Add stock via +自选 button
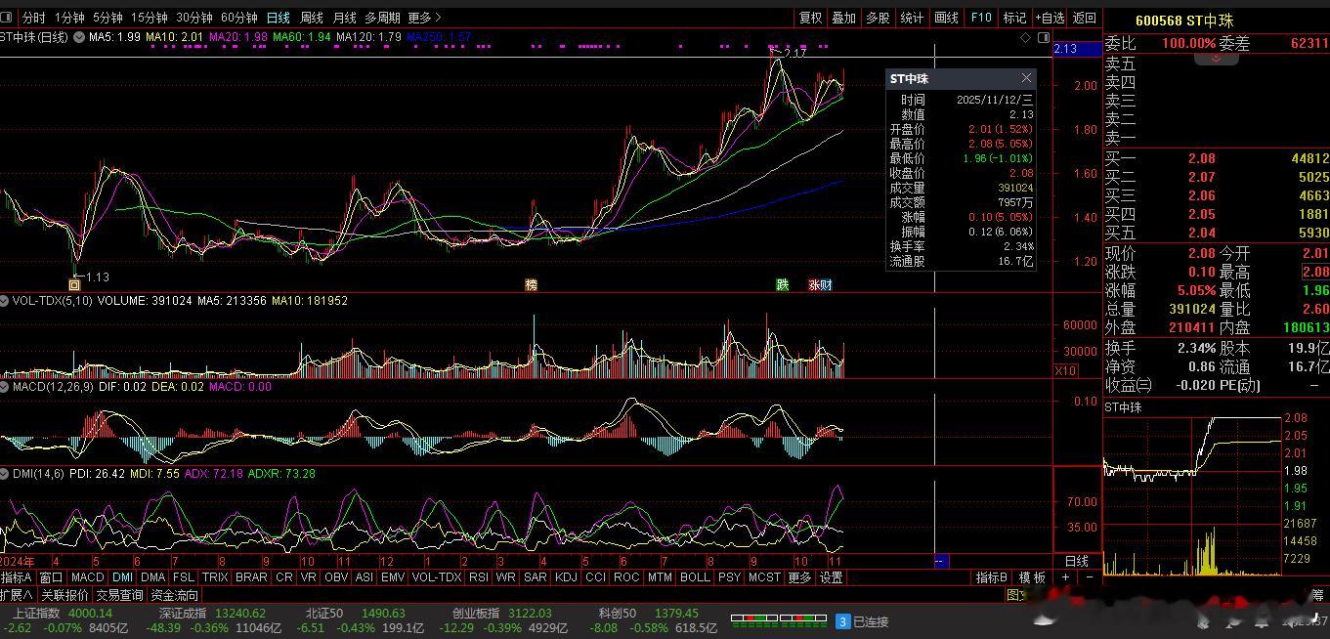Viewport: 1330px width, 639px height. [x=1050, y=18]
